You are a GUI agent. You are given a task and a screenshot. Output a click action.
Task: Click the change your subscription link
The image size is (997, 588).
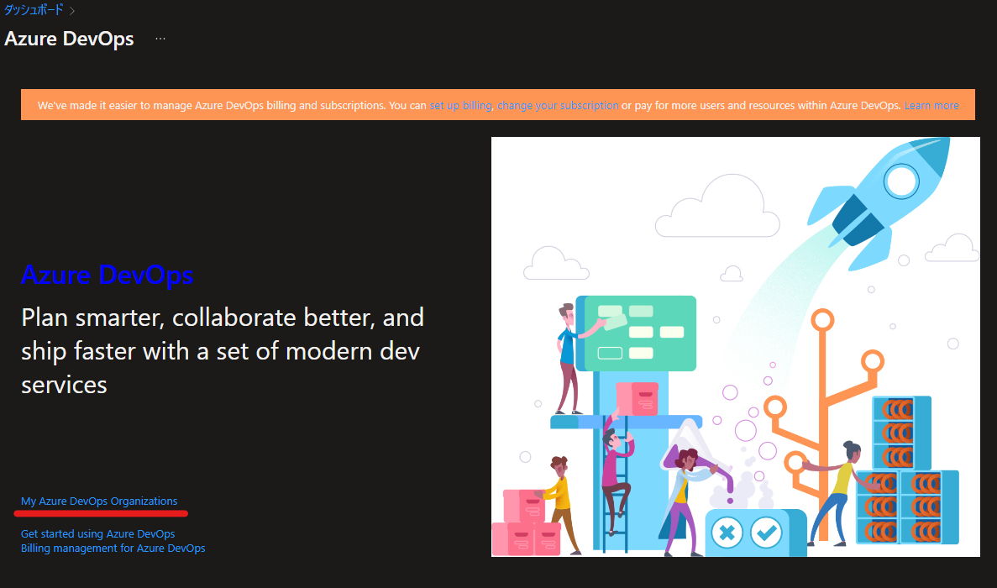556,105
